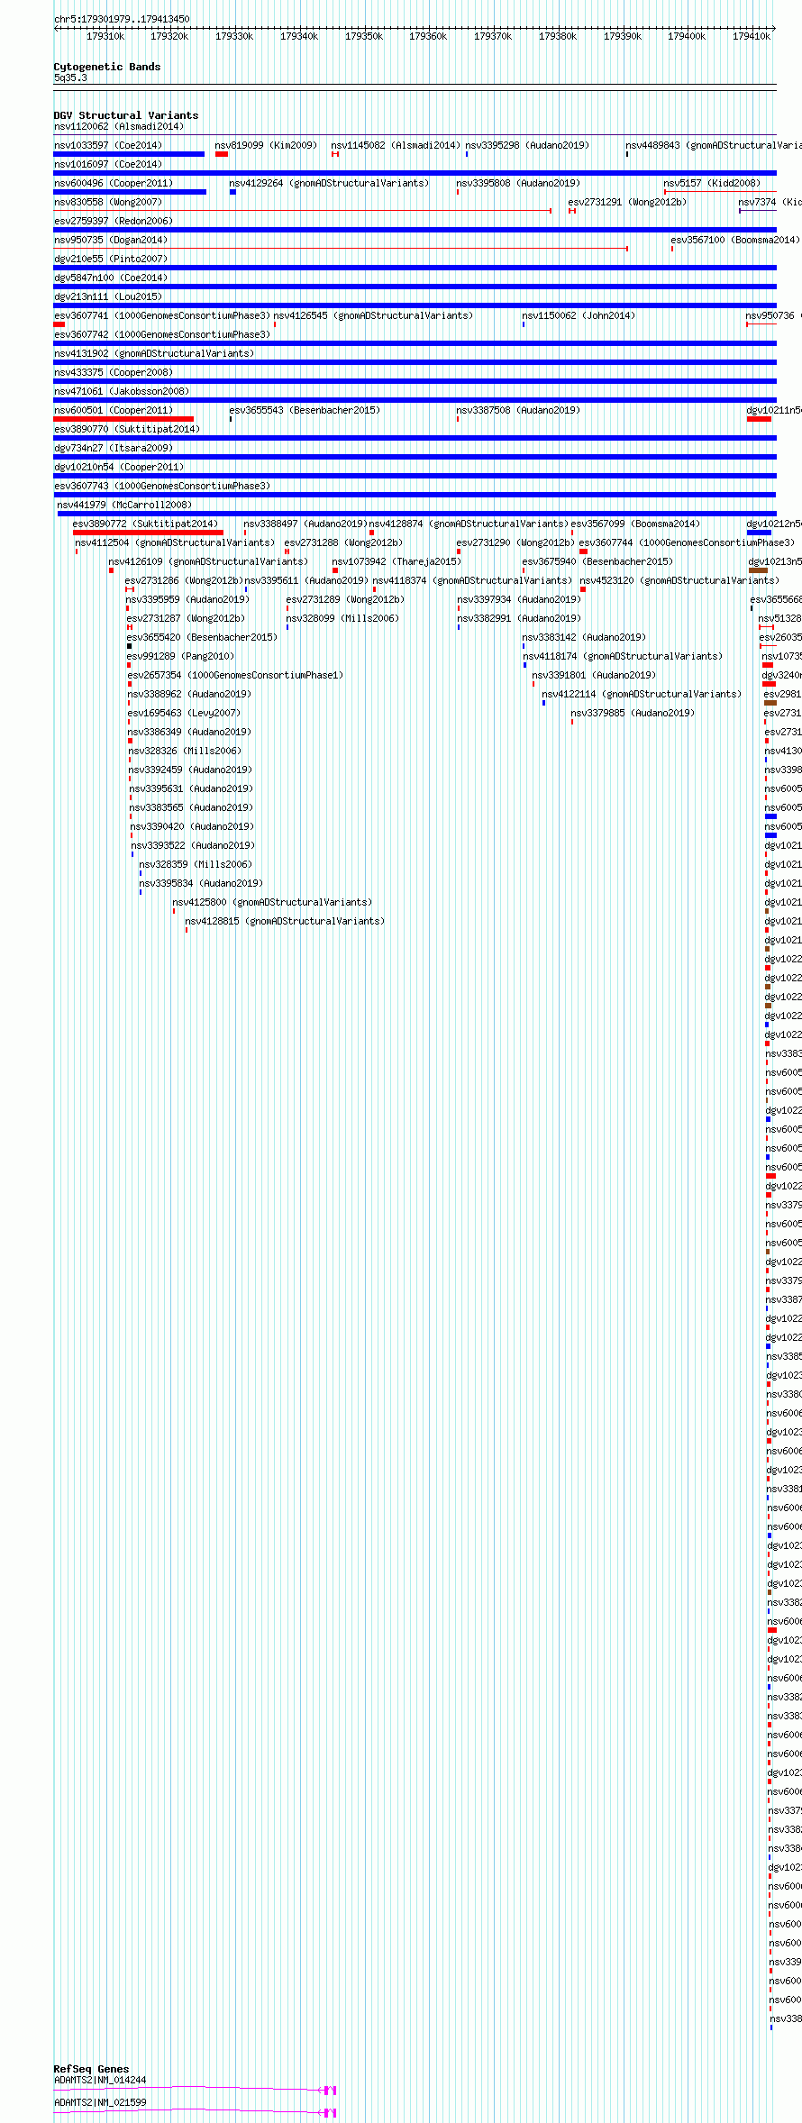Open gene ADAMTS2|NM_014244 label

(100, 2081)
